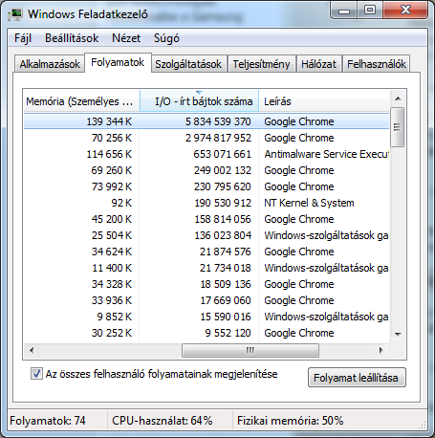The width and height of the screenshot is (435, 438).
Task: Click the 18 509 136 value
Action: coord(226,284)
